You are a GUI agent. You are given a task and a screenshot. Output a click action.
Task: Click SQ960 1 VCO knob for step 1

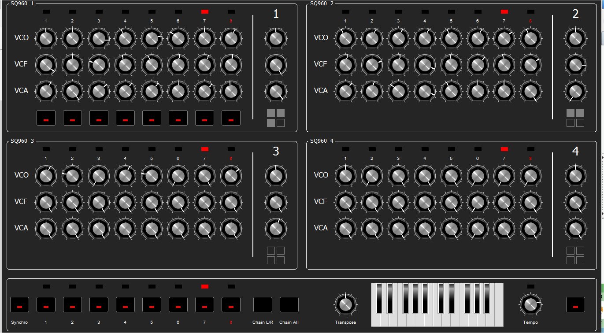tap(46, 38)
